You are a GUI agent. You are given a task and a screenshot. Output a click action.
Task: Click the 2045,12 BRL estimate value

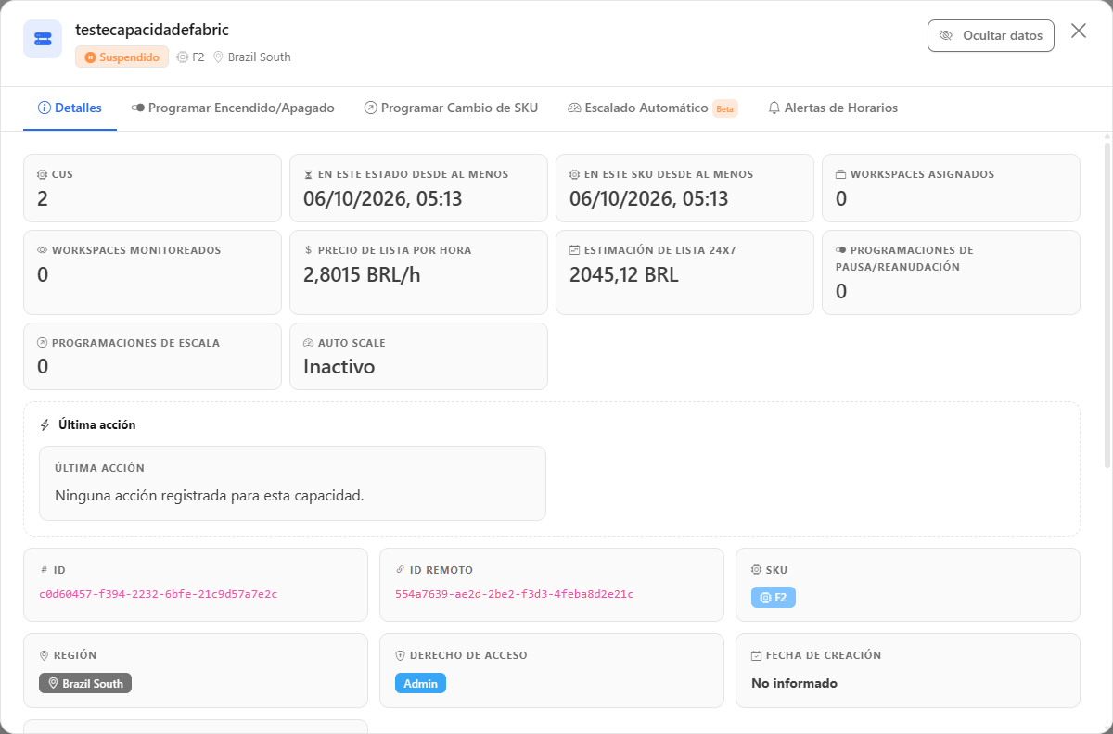click(624, 274)
